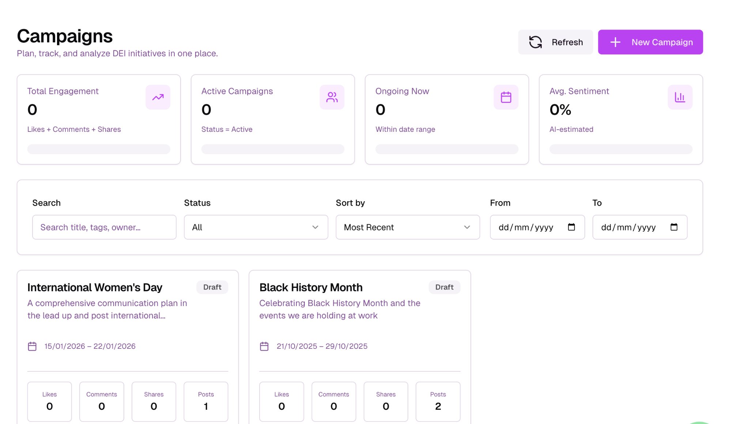Open the From date calendar picker icon

tap(571, 227)
